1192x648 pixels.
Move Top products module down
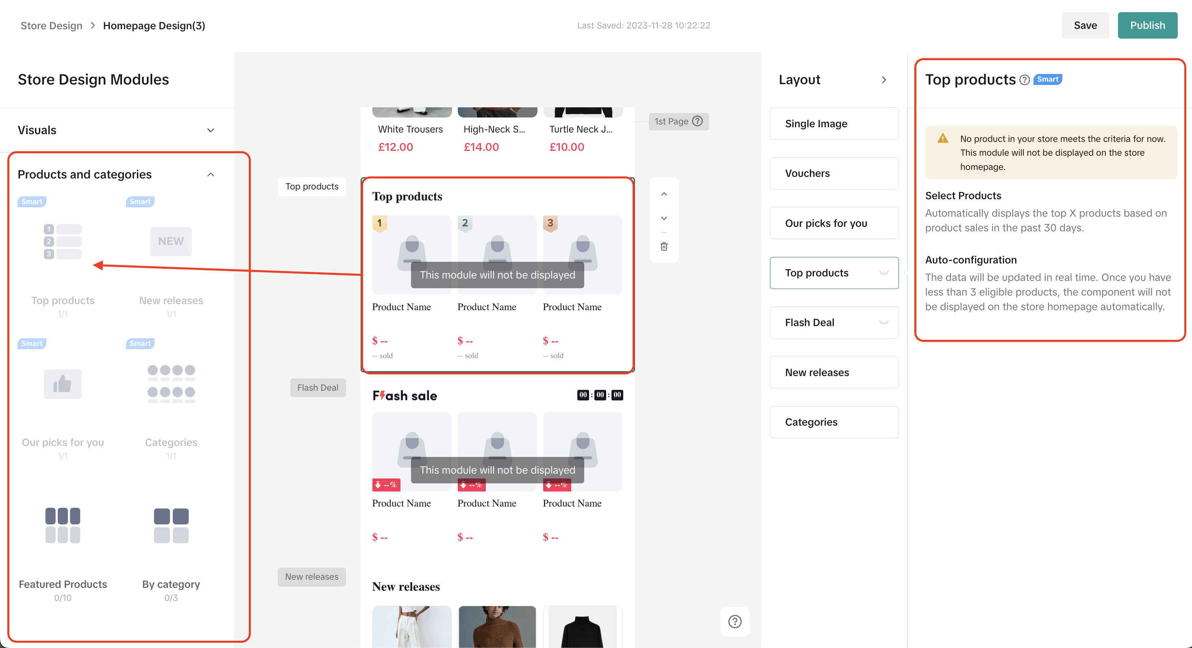point(663,218)
